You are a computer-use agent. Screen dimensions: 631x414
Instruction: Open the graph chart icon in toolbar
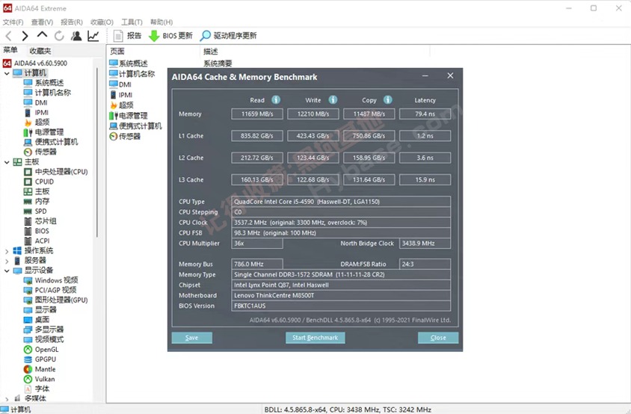[x=93, y=36]
